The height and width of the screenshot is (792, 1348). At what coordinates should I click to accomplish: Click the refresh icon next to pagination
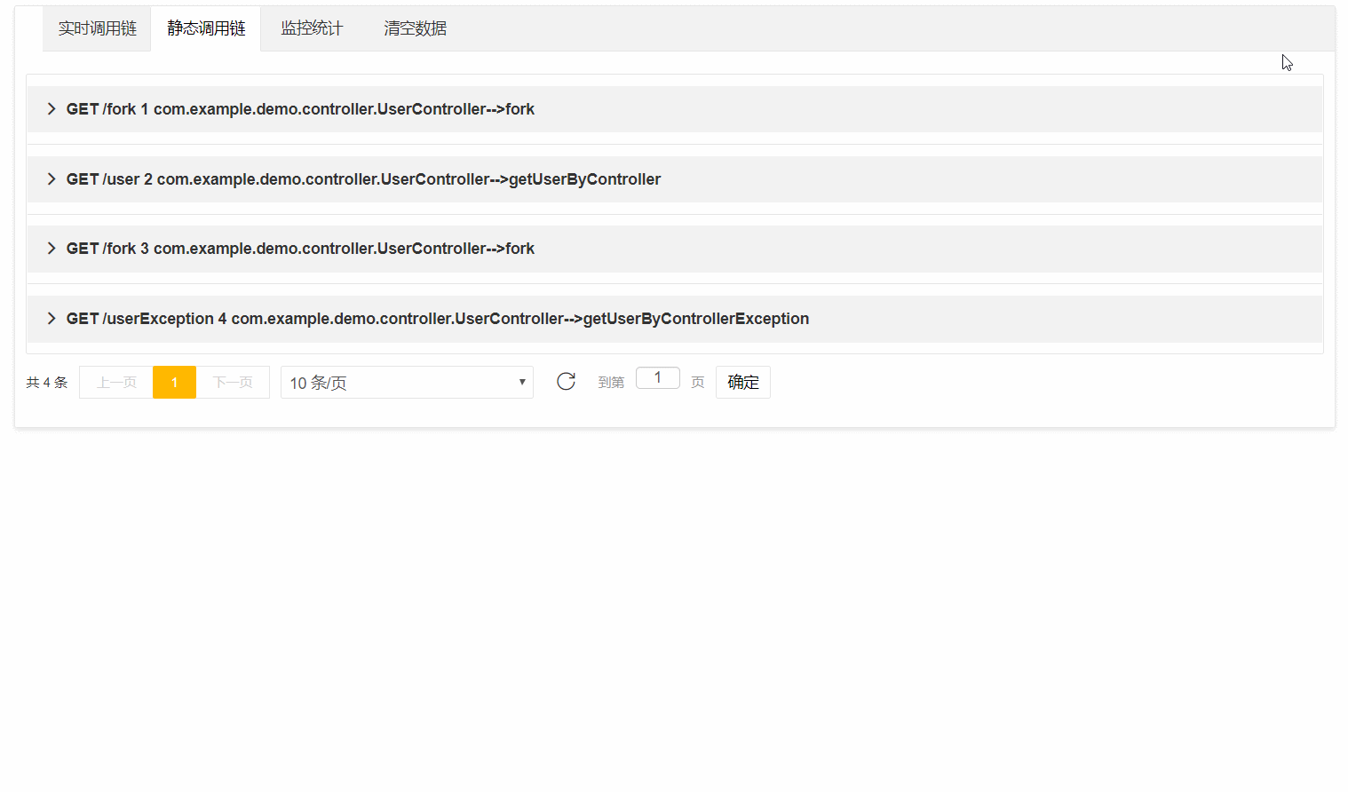point(566,381)
